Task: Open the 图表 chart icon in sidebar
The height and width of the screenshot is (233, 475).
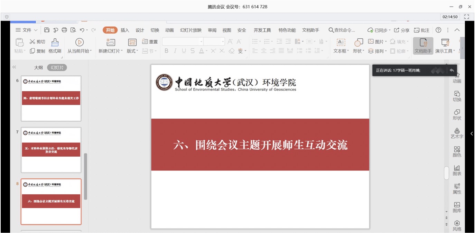Action: coord(457,170)
